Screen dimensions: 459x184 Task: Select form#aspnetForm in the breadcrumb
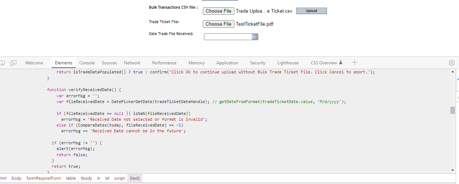point(44,178)
